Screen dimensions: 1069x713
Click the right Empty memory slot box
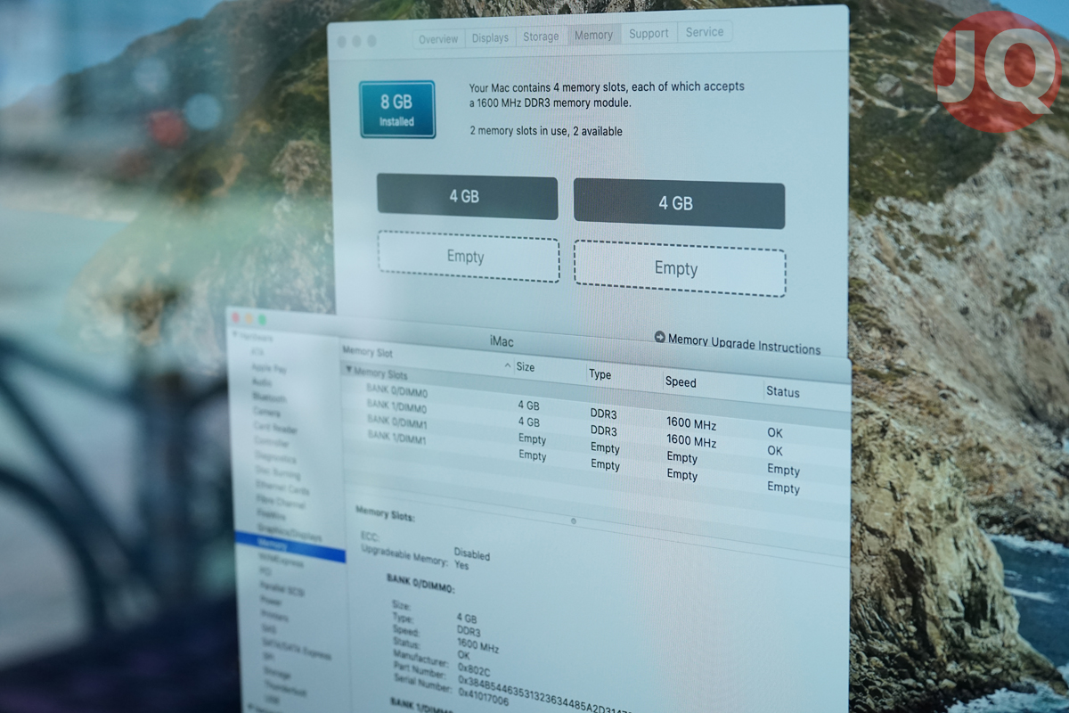click(x=680, y=268)
